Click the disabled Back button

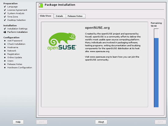[42, 122]
